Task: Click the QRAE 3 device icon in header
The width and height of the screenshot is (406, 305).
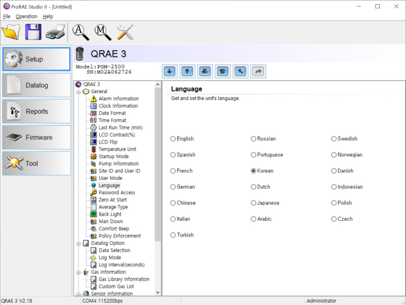Action: tap(80, 54)
